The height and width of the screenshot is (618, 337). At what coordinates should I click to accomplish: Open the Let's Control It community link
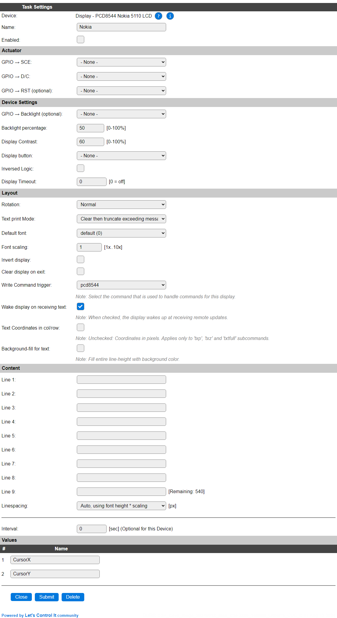coord(52,615)
